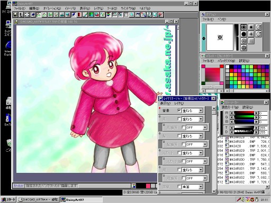Toggle the 主線 layer checkbox
Viewport: 271px width, 203px height.
coord(179,187)
